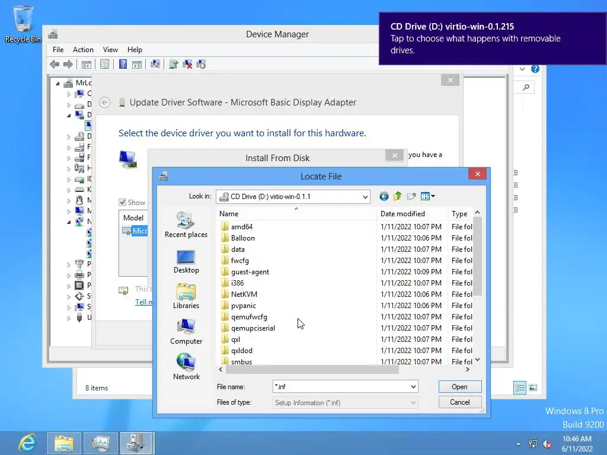Screen dimensions: 607x455
Task: Select the smbus folder
Action: click(241, 361)
